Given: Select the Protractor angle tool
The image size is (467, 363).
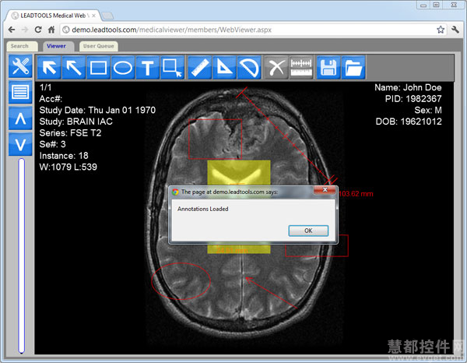Looking at the screenshot, I should [x=249, y=68].
